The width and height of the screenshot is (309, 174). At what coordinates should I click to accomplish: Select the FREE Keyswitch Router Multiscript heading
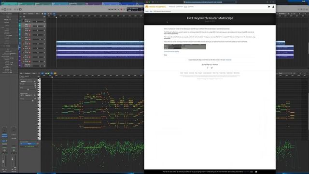click(210, 18)
